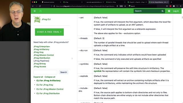Open the help question-mark icon
Image resolution: width=183 pixels, height=103 pixels.
coord(169,11)
